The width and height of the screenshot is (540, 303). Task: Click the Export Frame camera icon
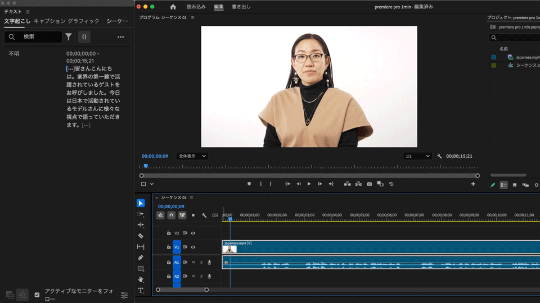pyautogui.click(x=369, y=184)
